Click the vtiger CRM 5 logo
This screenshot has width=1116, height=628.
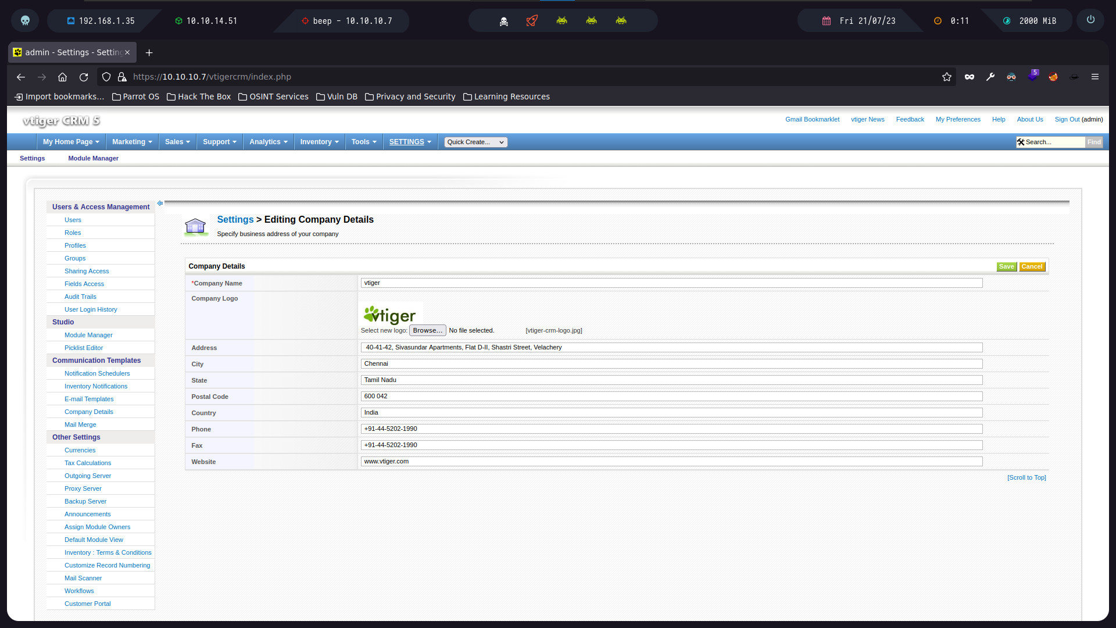(x=62, y=120)
